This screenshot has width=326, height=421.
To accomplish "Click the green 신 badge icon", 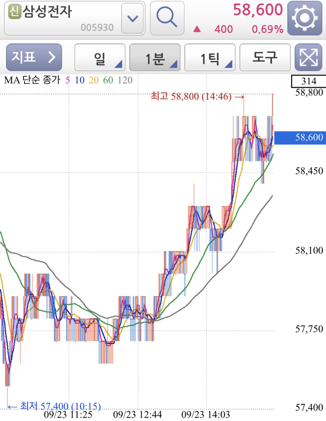I will tap(14, 11).
